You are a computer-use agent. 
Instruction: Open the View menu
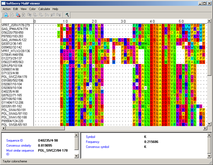pyautogui.click(x=23, y=9)
